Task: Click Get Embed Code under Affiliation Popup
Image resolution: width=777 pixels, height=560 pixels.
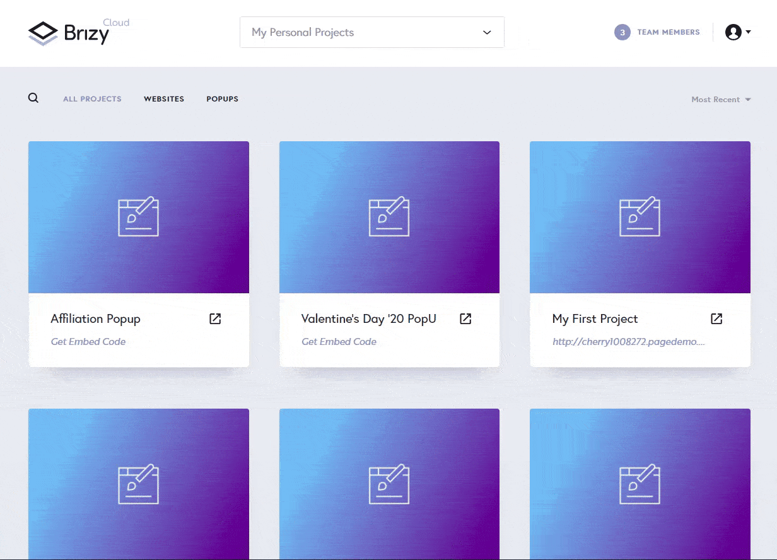Action: point(88,342)
